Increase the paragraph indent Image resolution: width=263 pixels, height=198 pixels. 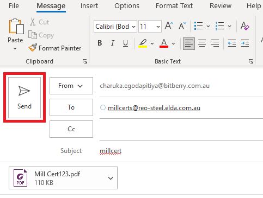245,43
